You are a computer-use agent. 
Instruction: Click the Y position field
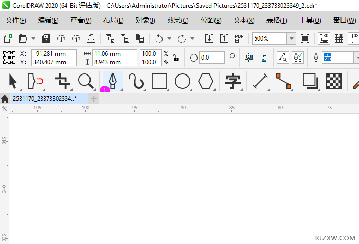point(54,62)
